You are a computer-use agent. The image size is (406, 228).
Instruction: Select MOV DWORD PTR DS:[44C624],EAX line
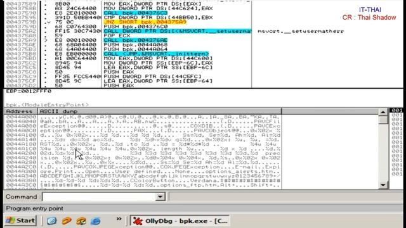coord(158,8)
